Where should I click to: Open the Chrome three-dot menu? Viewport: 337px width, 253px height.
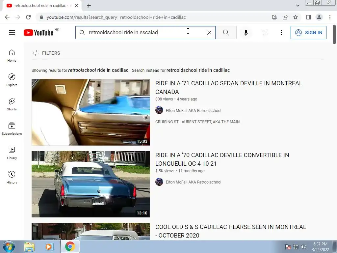coord(330,17)
